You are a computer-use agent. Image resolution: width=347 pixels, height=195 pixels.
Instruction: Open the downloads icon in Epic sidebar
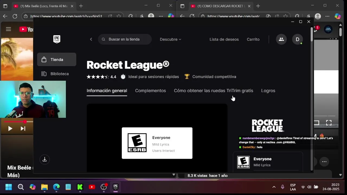(45, 159)
